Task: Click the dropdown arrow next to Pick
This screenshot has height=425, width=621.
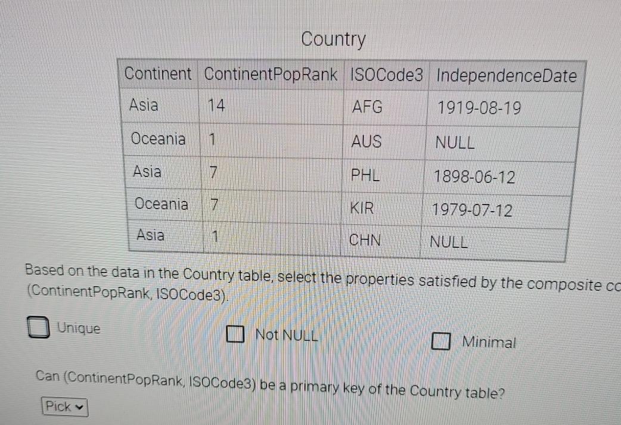Action: click(79, 407)
